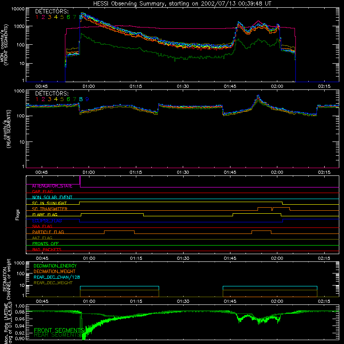The image size is (344, 344).
Task: Click the HESSI Observing Summary title text
Action: click(182, 3)
